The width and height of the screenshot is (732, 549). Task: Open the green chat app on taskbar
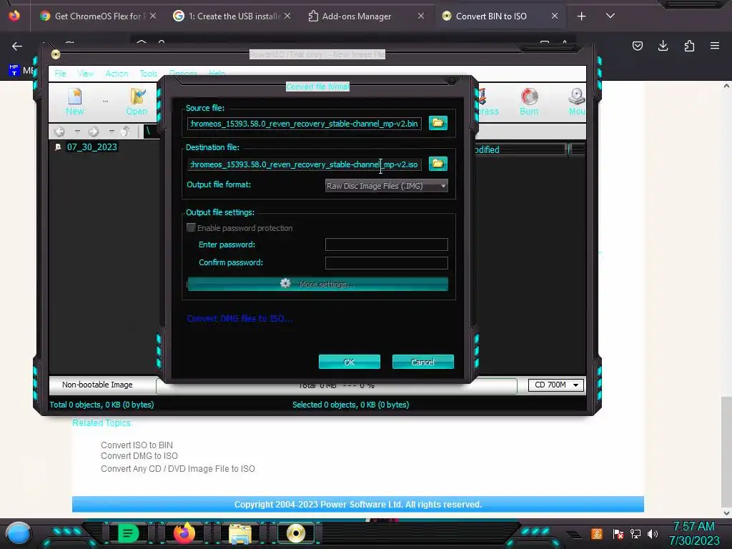tap(128, 533)
